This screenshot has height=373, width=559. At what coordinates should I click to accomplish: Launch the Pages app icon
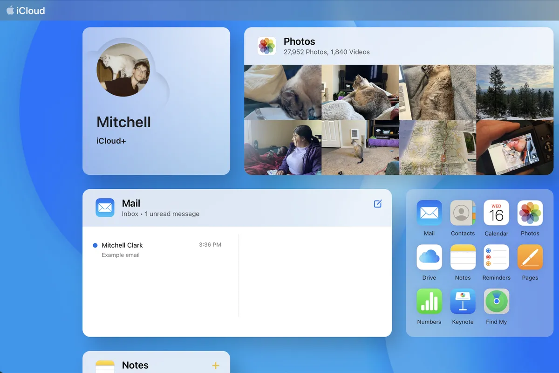point(530,257)
